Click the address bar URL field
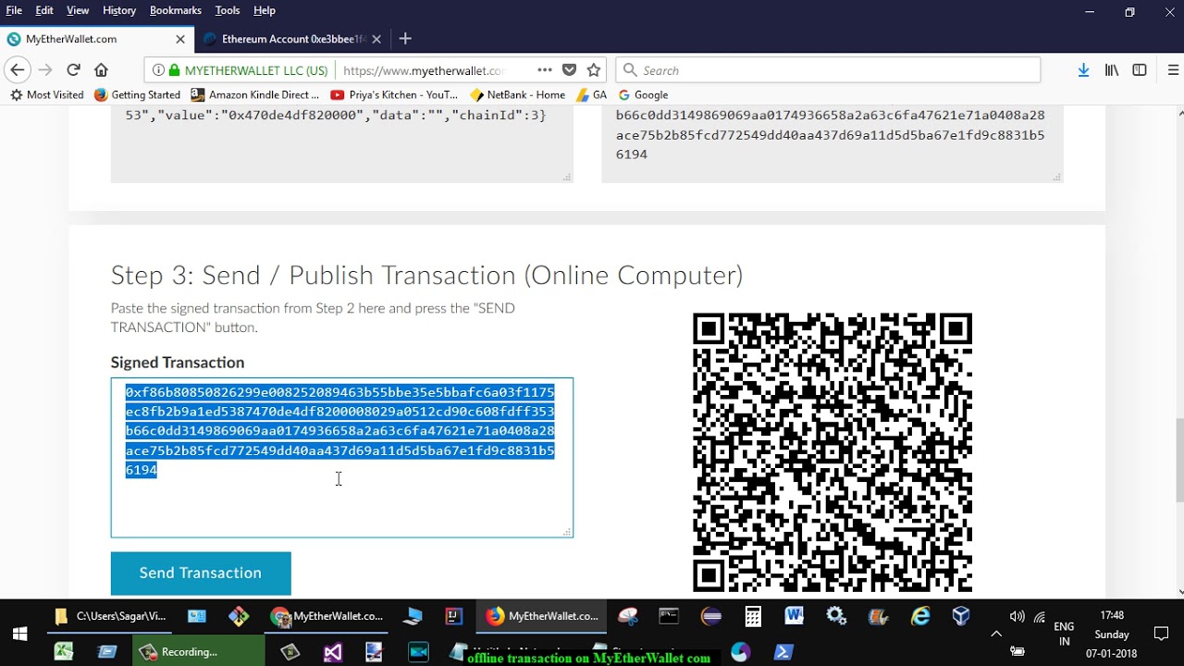 tap(424, 70)
